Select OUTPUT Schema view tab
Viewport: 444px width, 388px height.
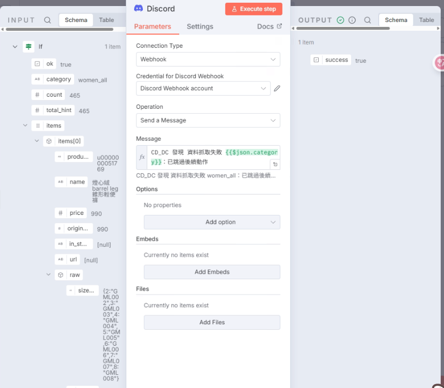pyautogui.click(x=396, y=20)
